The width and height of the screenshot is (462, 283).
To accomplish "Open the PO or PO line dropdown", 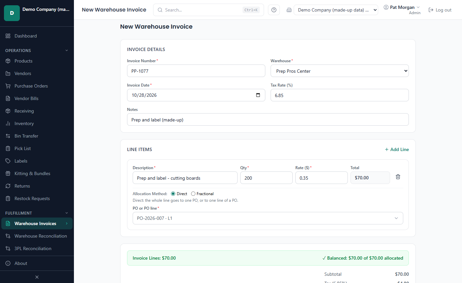I will click(268, 218).
